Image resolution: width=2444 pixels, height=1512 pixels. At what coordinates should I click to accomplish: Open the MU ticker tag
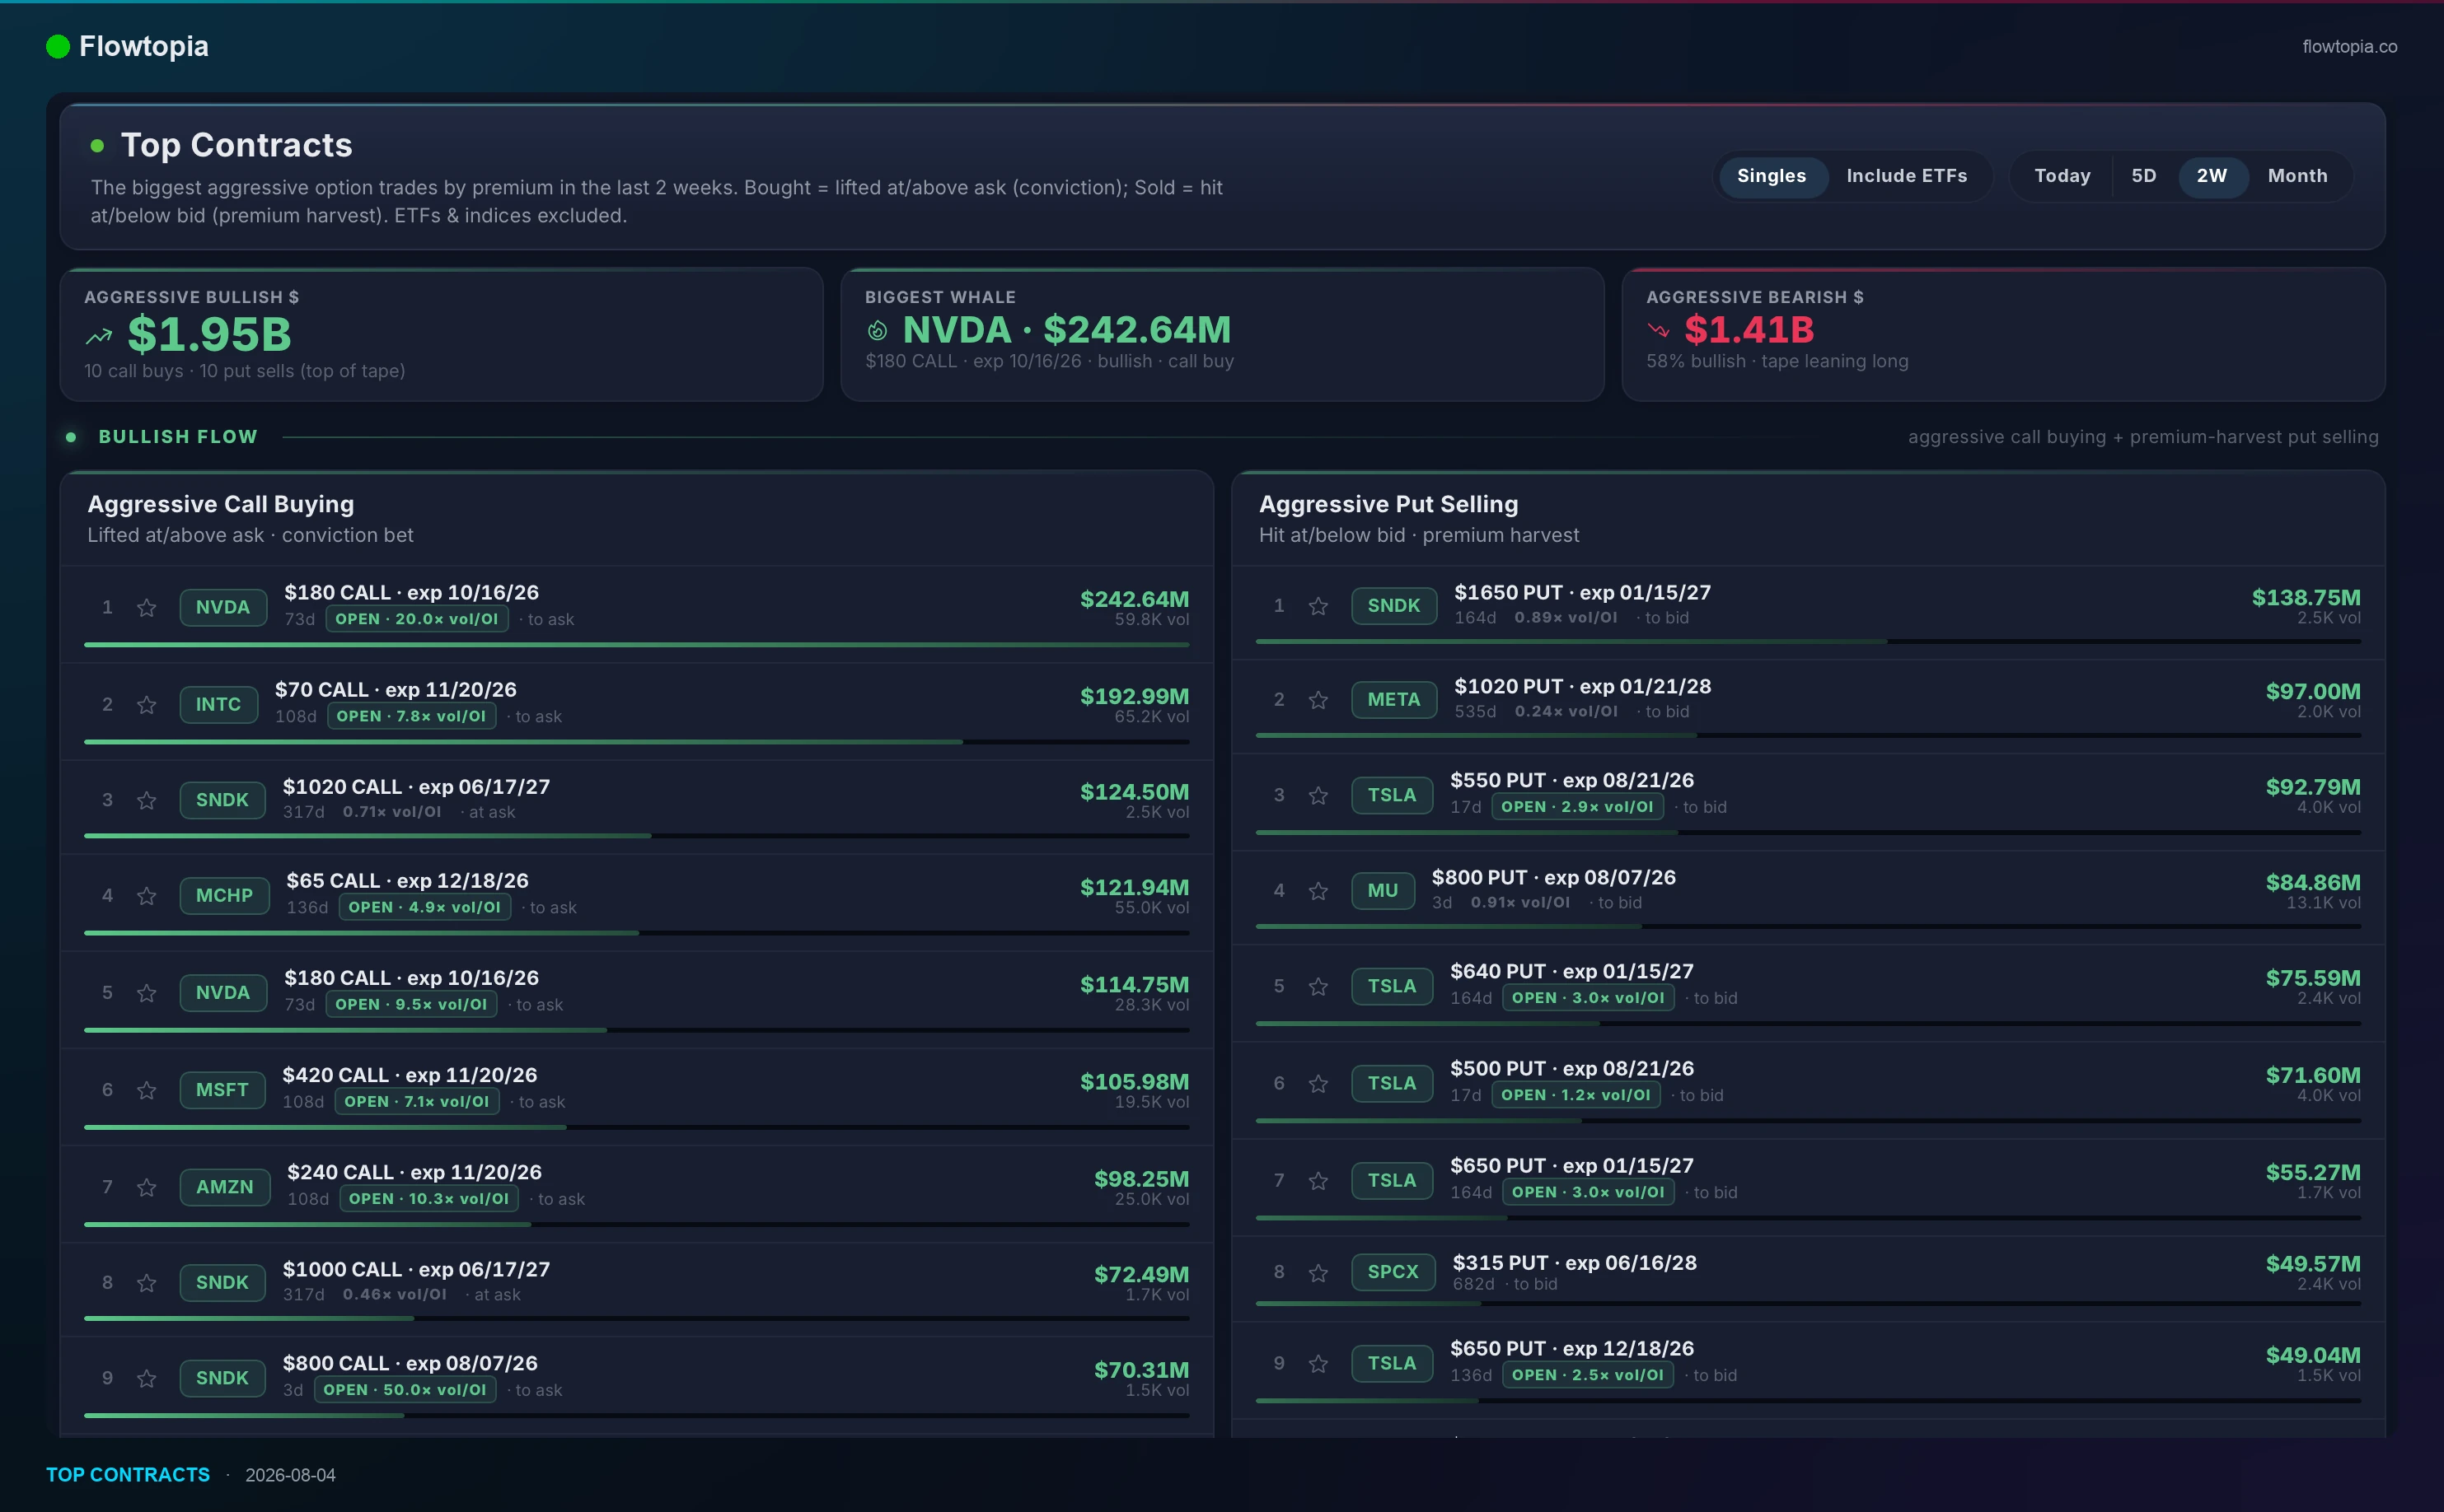(1383, 890)
